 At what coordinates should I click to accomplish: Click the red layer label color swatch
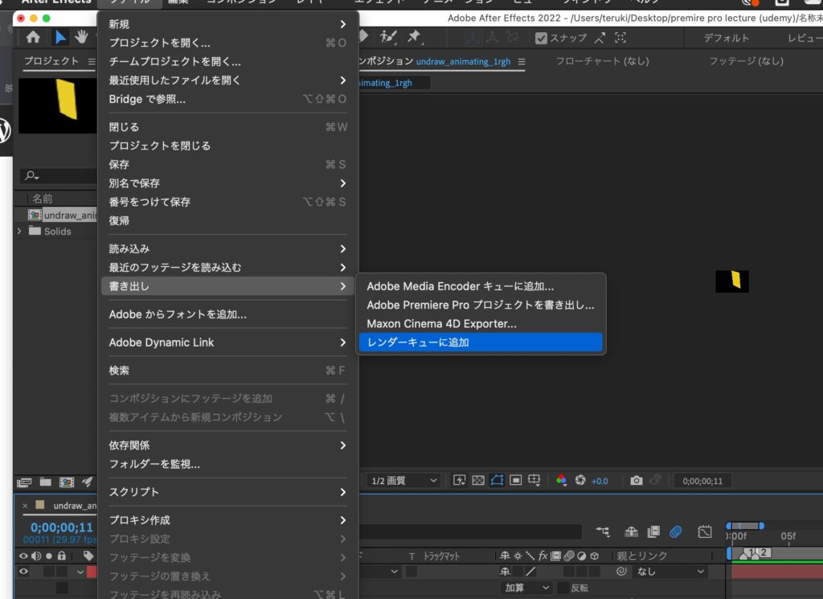coord(92,572)
